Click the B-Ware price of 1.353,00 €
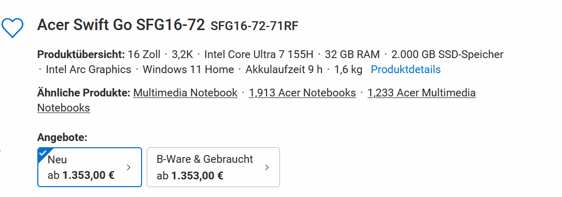 (x=197, y=176)
